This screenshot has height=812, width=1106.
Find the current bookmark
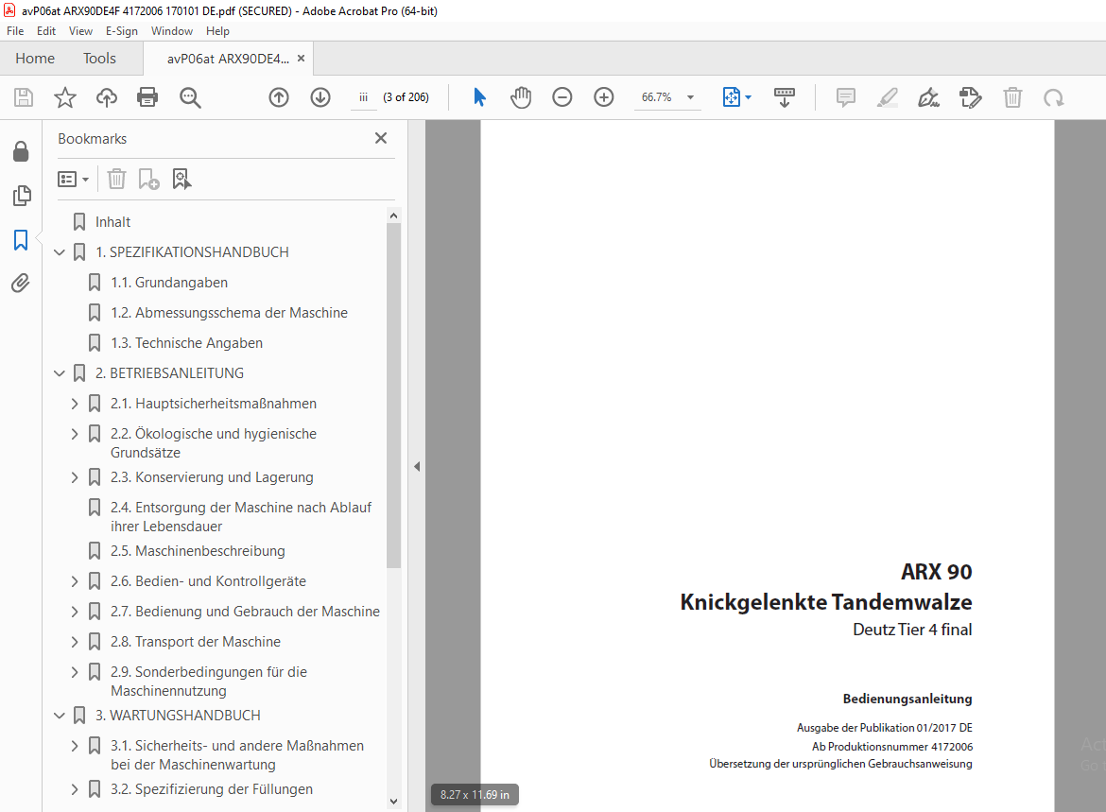click(x=182, y=179)
